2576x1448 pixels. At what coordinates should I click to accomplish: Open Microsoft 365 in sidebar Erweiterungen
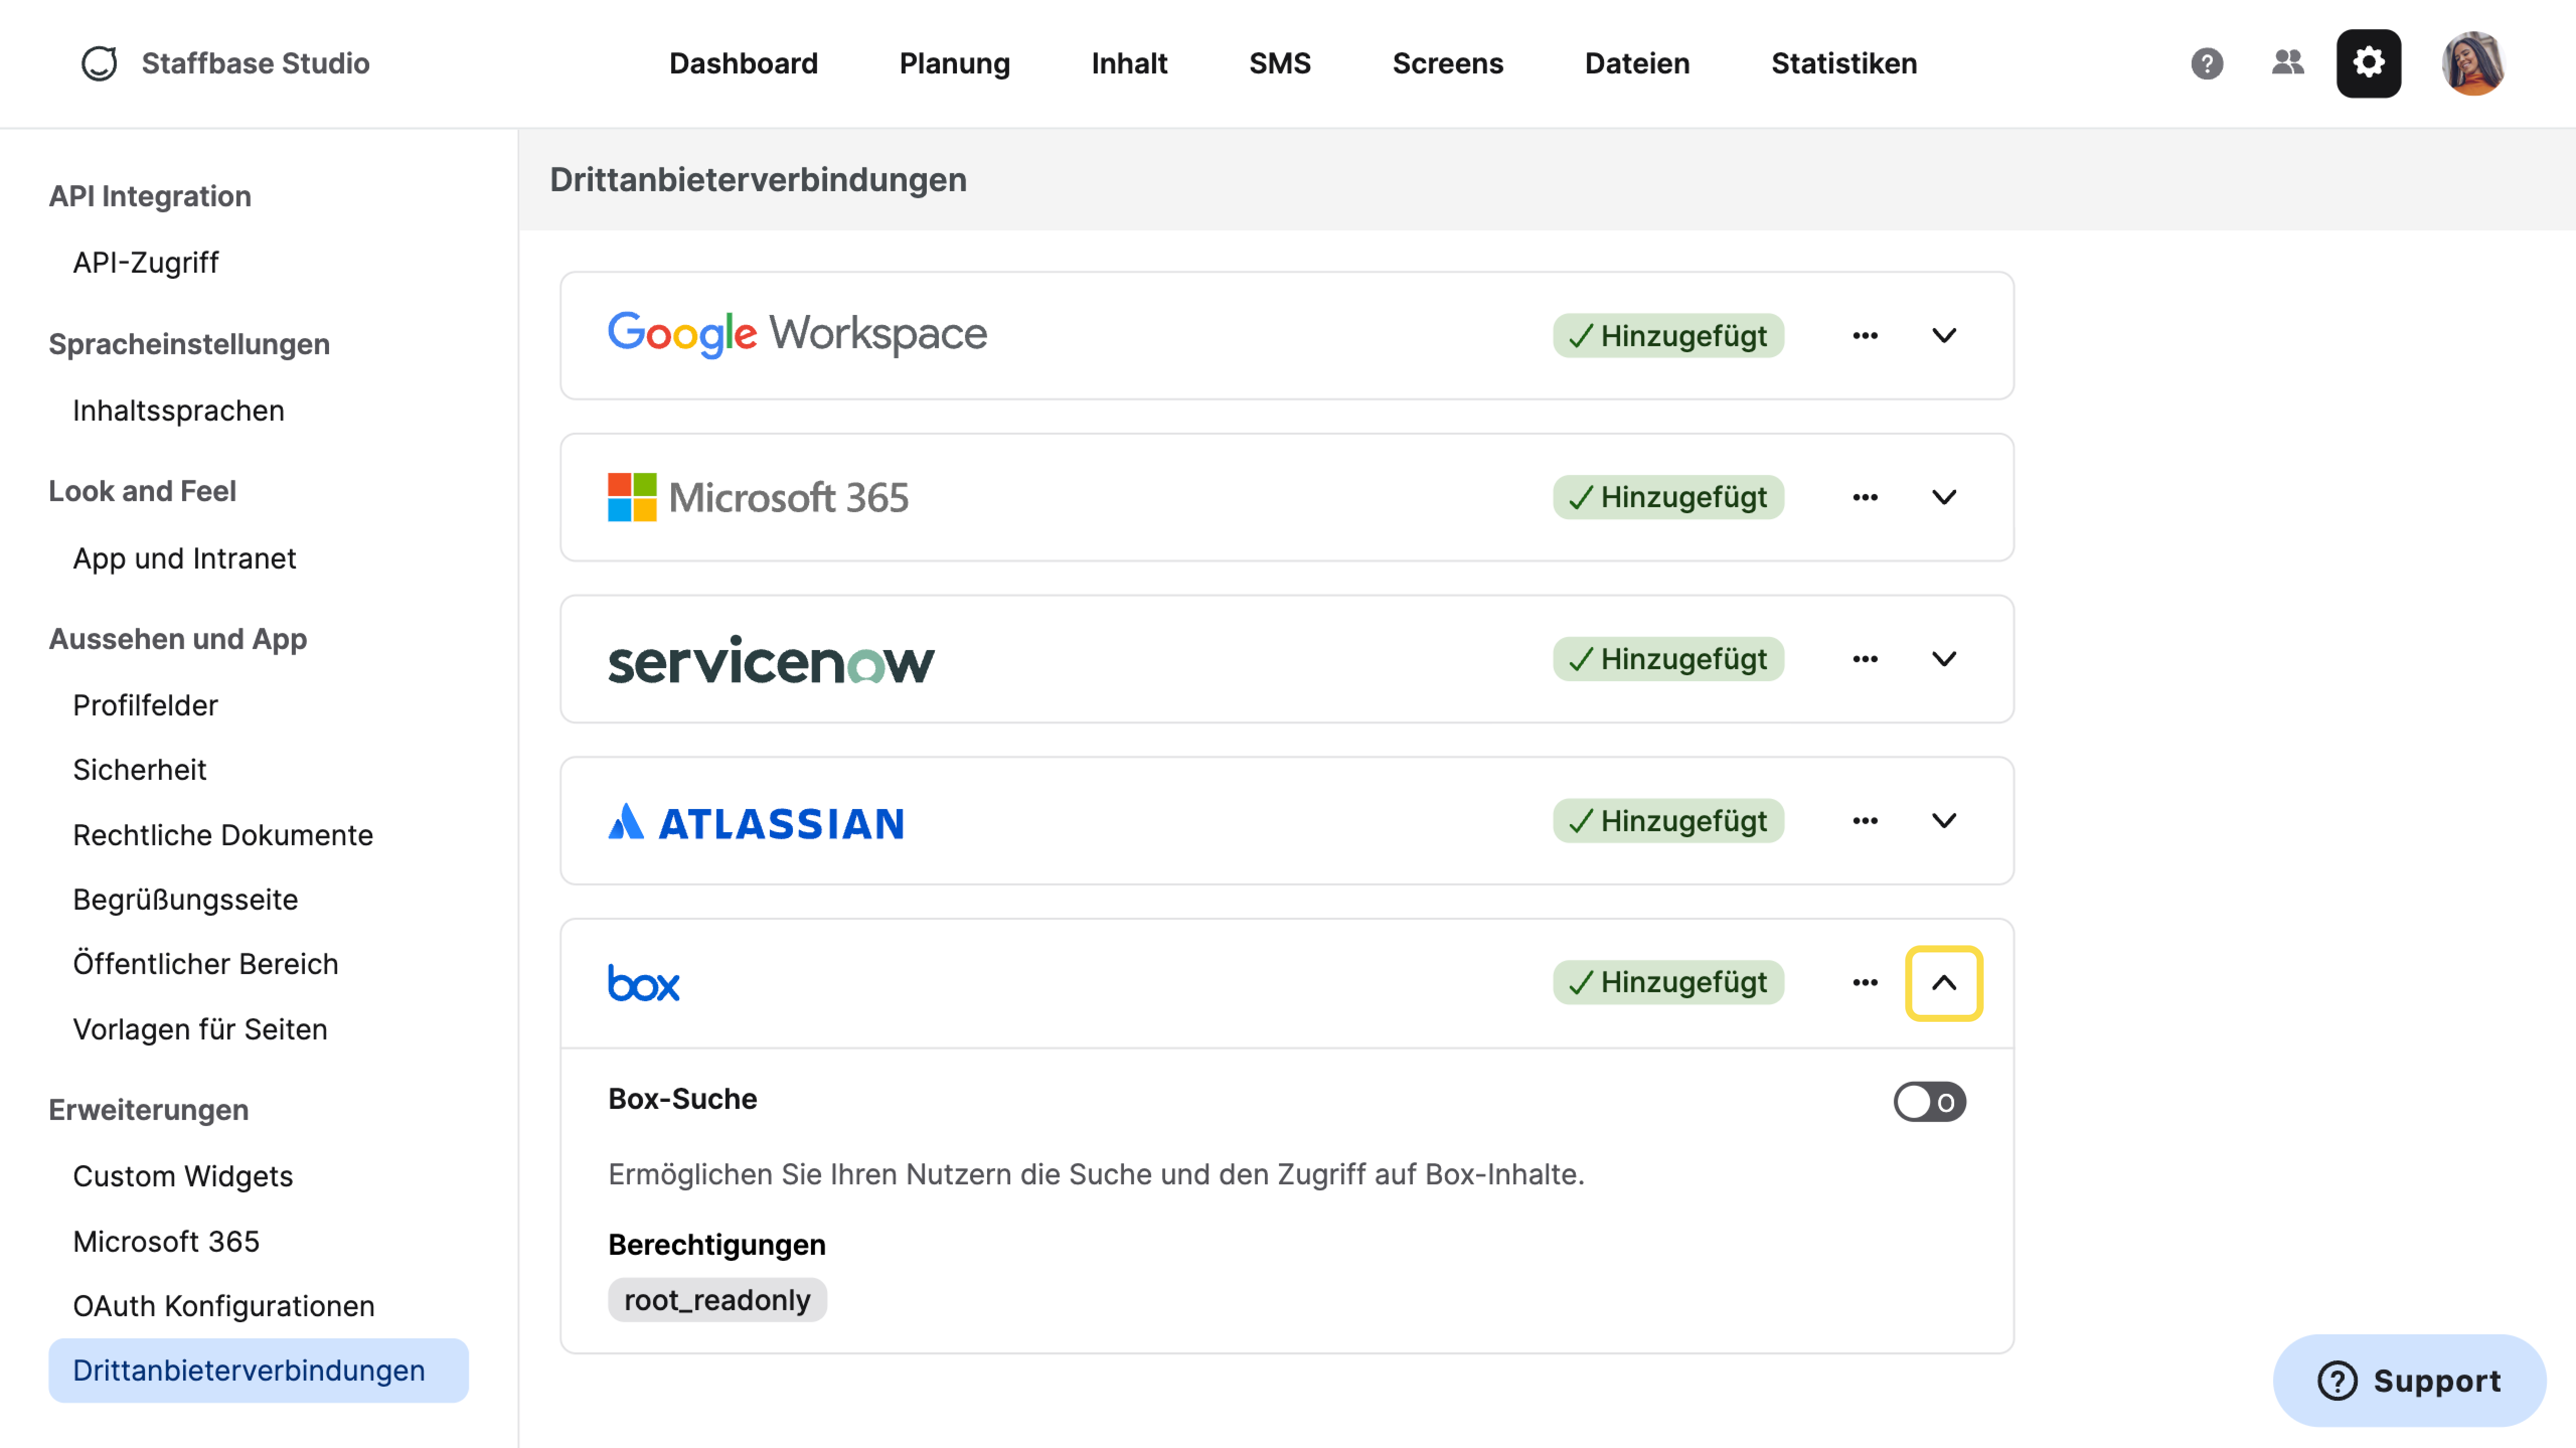(x=166, y=1241)
